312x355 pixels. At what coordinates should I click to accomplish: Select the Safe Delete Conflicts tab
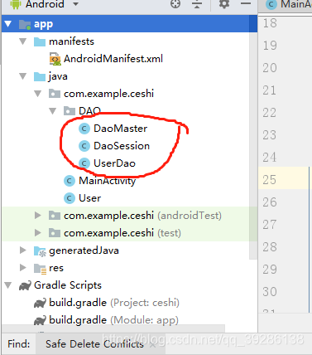(94, 344)
